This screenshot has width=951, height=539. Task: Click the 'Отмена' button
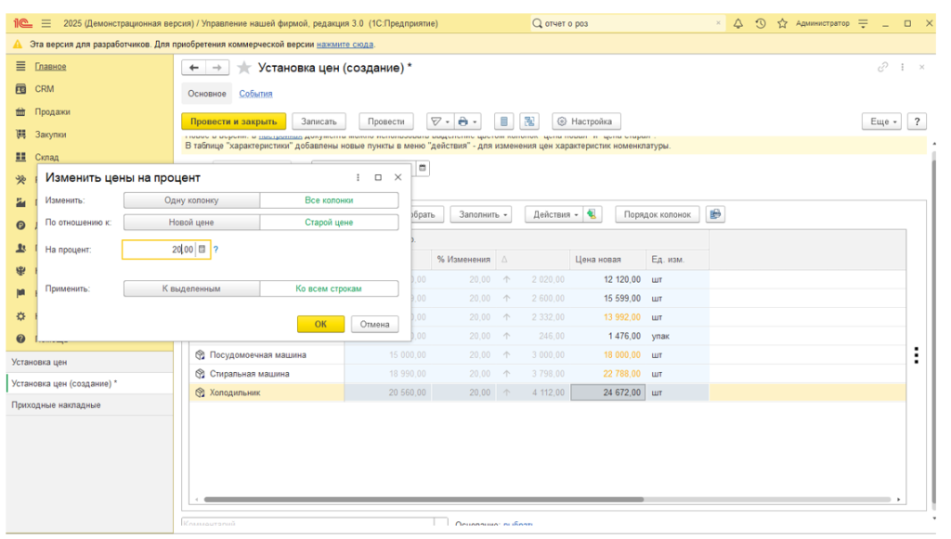[374, 325]
